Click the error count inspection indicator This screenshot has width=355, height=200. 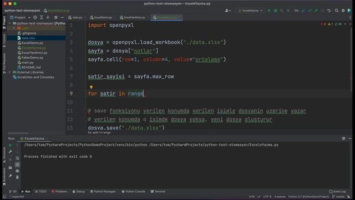pyautogui.click(x=323, y=24)
